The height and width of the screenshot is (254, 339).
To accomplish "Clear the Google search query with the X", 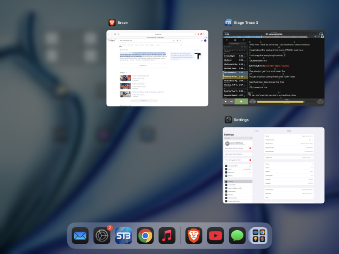I will 174,40.
